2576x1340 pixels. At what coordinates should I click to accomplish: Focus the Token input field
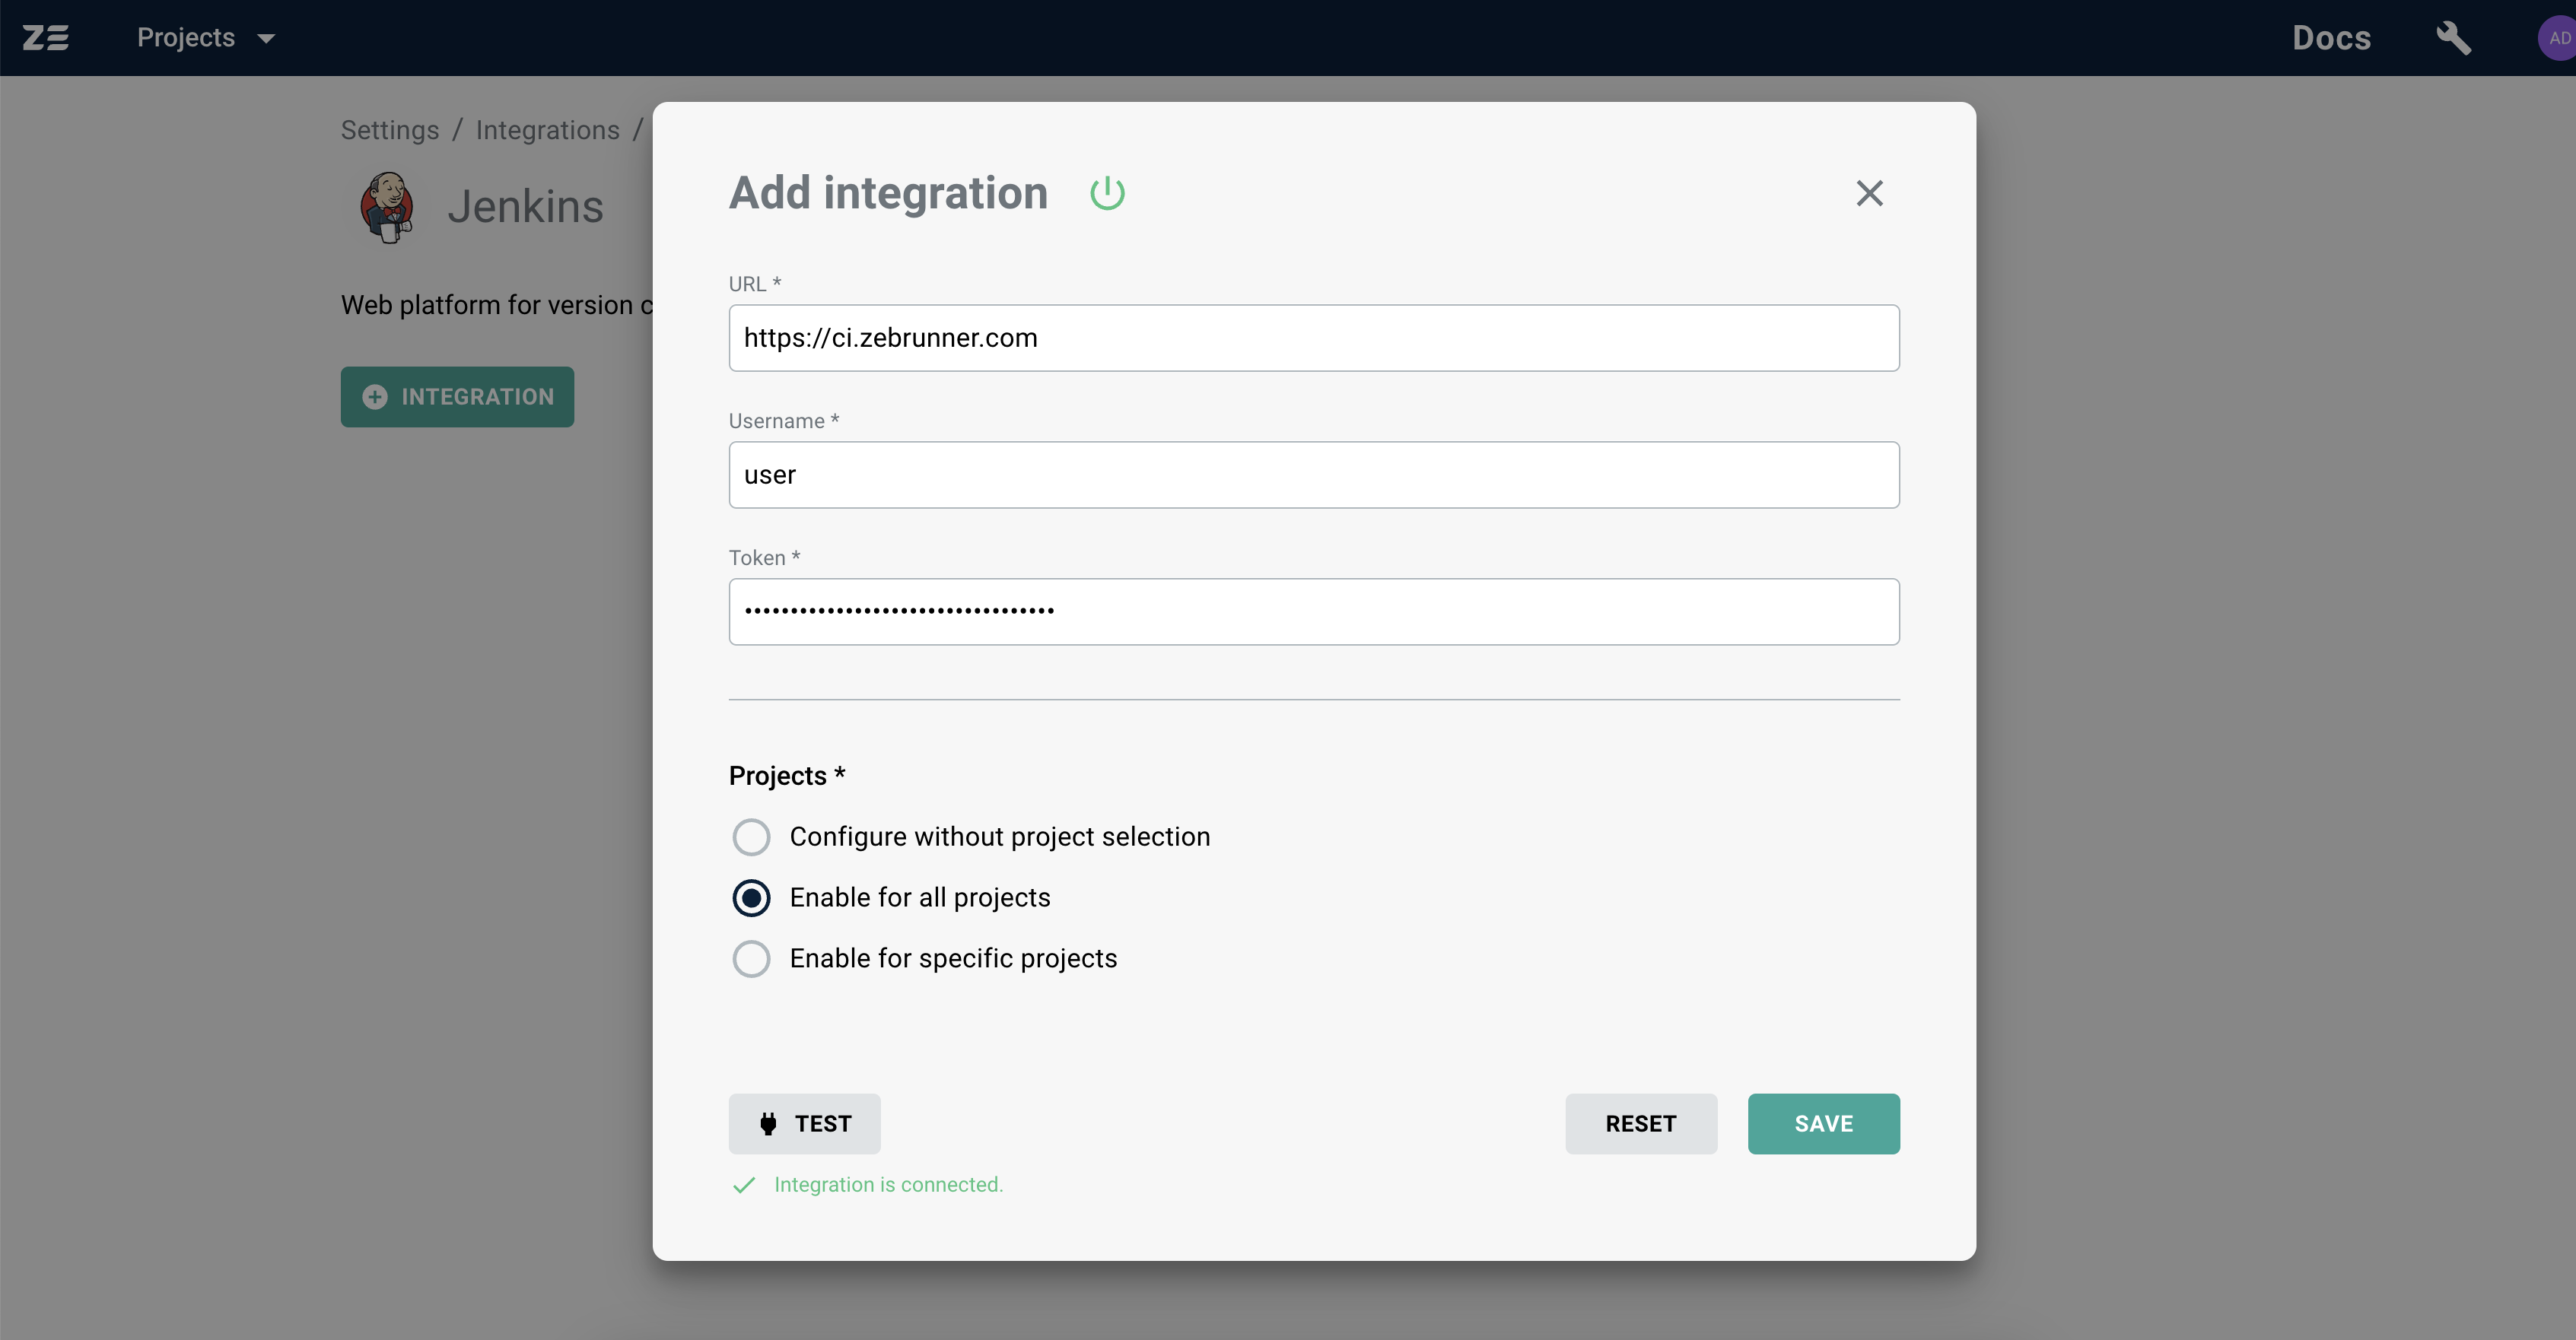tap(1314, 612)
